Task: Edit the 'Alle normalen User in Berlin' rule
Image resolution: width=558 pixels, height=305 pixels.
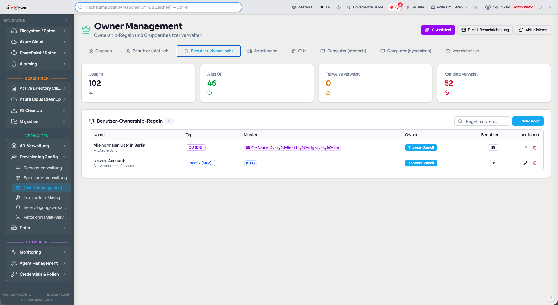Action: pos(525,148)
